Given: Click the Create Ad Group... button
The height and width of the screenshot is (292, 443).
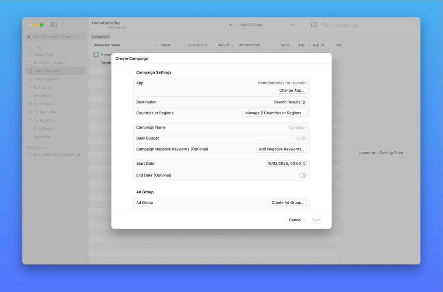Looking at the screenshot, I should click(x=288, y=203).
